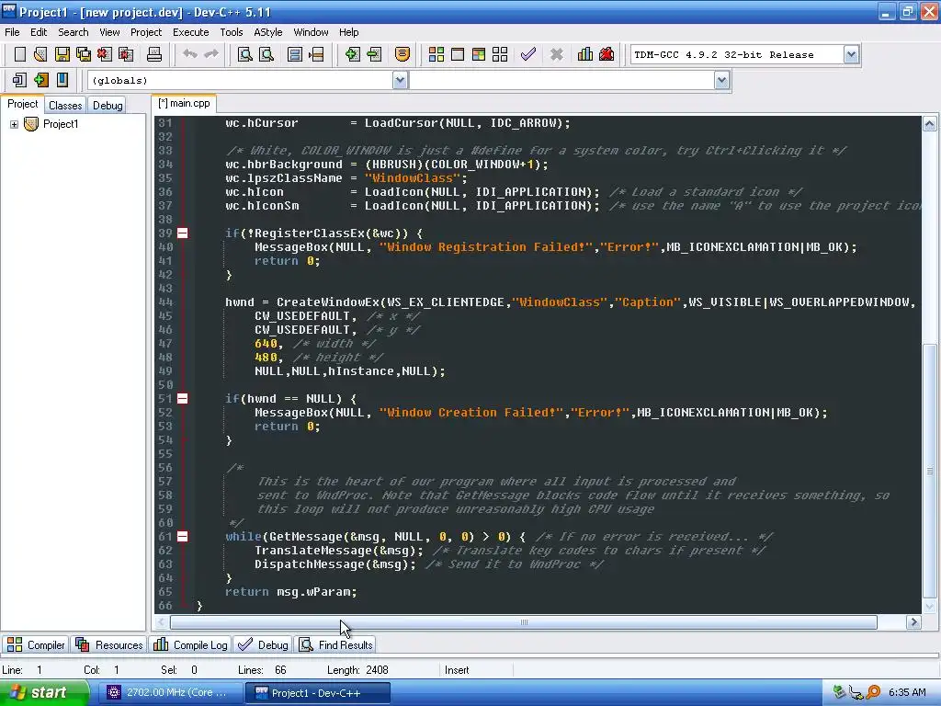Open the Search menu
Image resolution: width=941 pixels, height=706 pixels.
74,32
